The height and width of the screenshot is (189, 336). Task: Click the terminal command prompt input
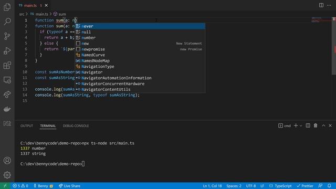pos(83,164)
